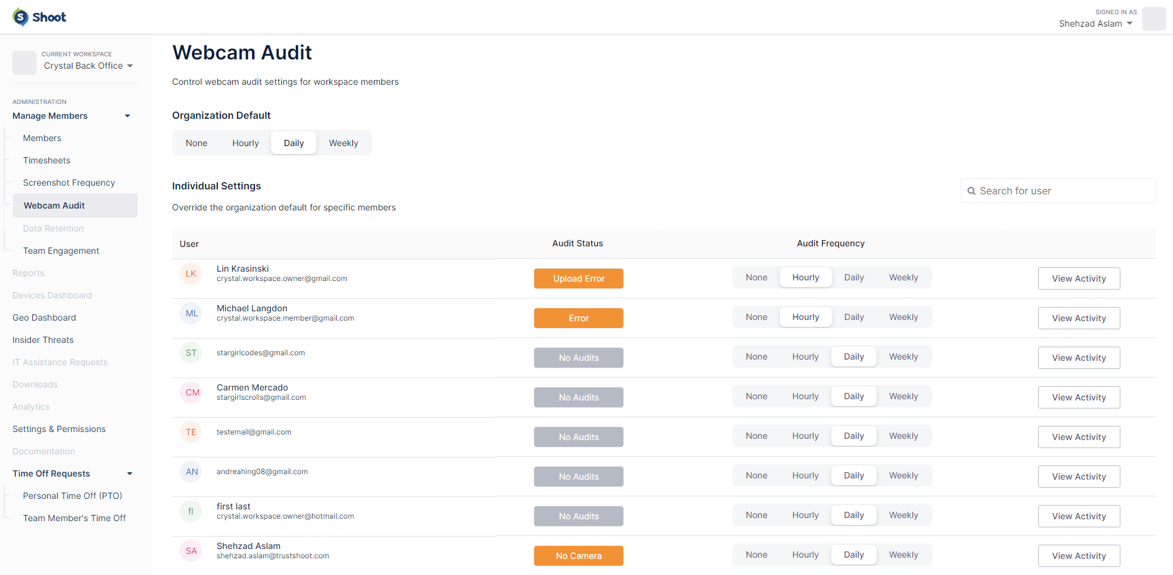1173x575 pixels.
Task: Collapse the Manage Members section
Action: tap(128, 116)
